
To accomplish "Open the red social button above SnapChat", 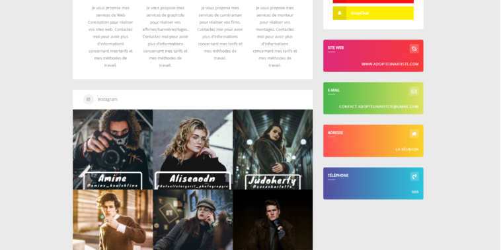I will pos(373,1).
